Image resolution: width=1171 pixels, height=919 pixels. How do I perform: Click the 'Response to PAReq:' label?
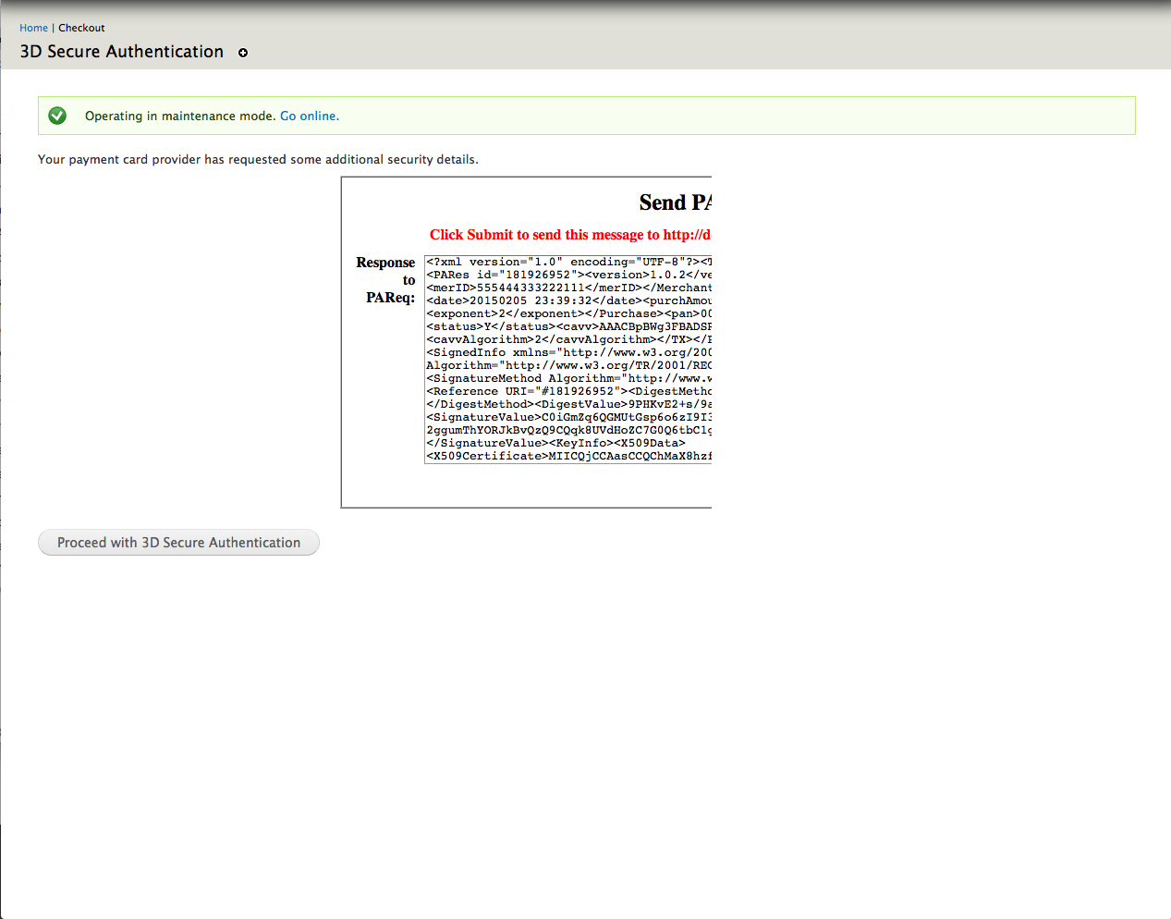(386, 279)
